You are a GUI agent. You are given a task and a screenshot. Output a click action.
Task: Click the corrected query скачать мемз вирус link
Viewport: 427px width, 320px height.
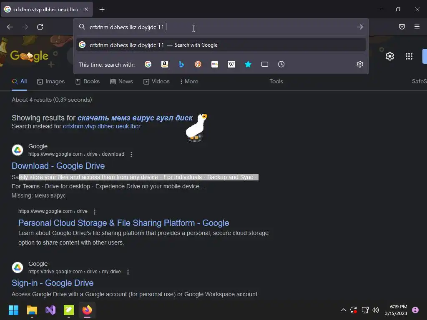pos(135,118)
